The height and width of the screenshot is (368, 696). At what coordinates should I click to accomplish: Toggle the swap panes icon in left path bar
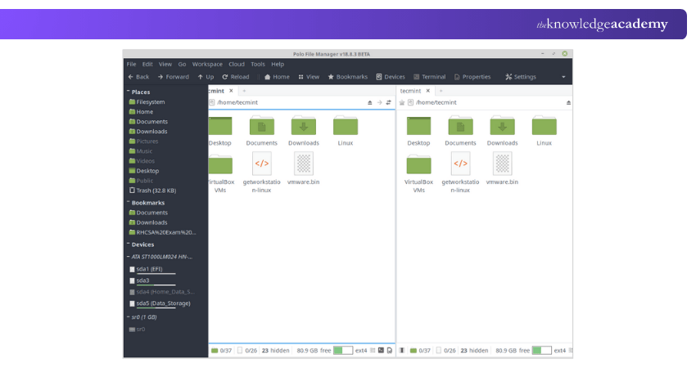pyautogui.click(x=388, y=103)
